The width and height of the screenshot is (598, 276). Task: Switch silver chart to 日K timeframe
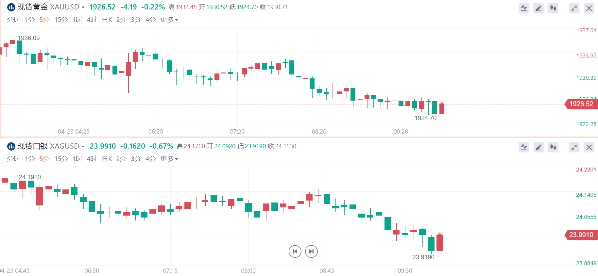(107, 159)
